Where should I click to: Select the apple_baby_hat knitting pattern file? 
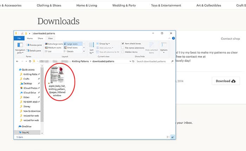coord(57,81)
